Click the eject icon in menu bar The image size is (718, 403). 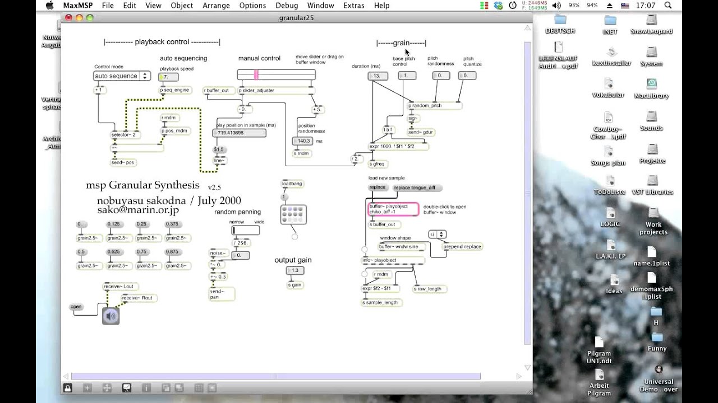610,5
